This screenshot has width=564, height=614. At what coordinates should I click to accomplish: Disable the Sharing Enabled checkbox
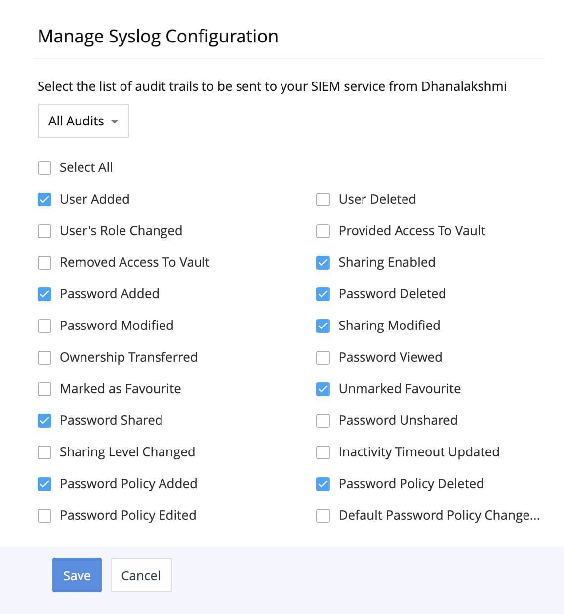(323, 263)
